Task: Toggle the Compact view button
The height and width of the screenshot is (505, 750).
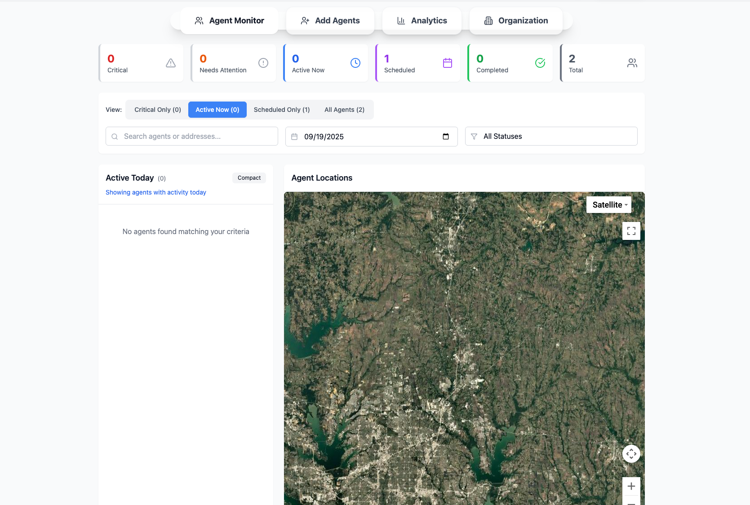Action: tap(249, 177)
